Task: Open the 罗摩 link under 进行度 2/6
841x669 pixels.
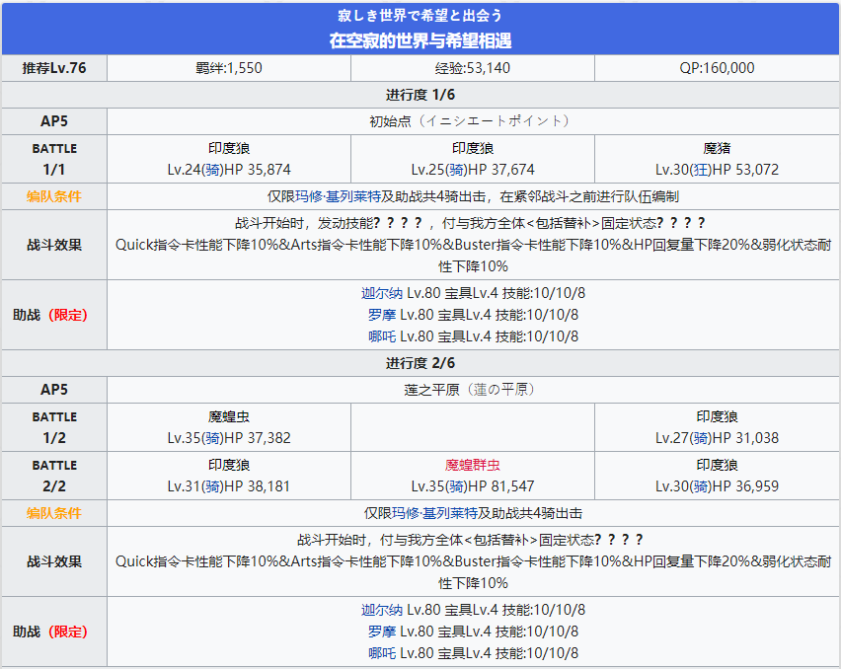Action: click(x=382, y=632)
